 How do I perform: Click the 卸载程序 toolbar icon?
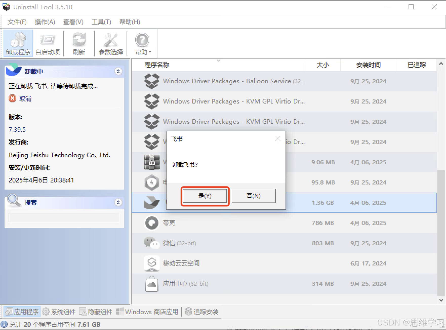(18, 43)
